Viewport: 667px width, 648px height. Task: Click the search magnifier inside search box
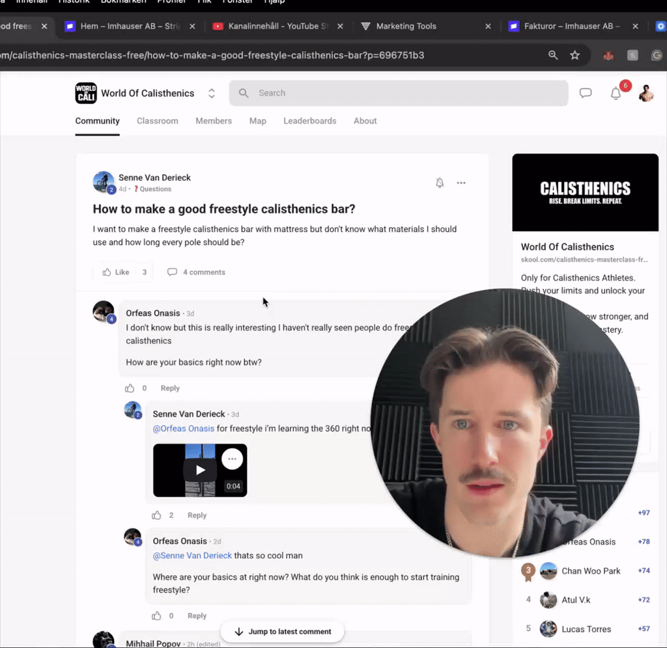244,93
